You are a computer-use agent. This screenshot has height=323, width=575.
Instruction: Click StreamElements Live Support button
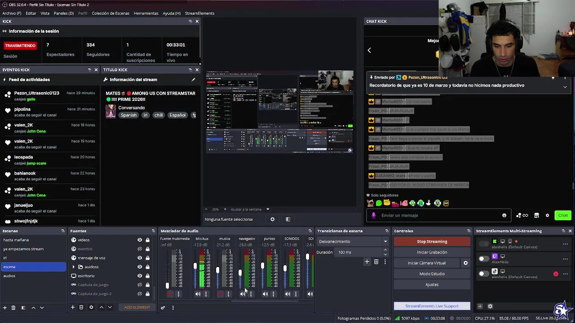coord(432,306)
